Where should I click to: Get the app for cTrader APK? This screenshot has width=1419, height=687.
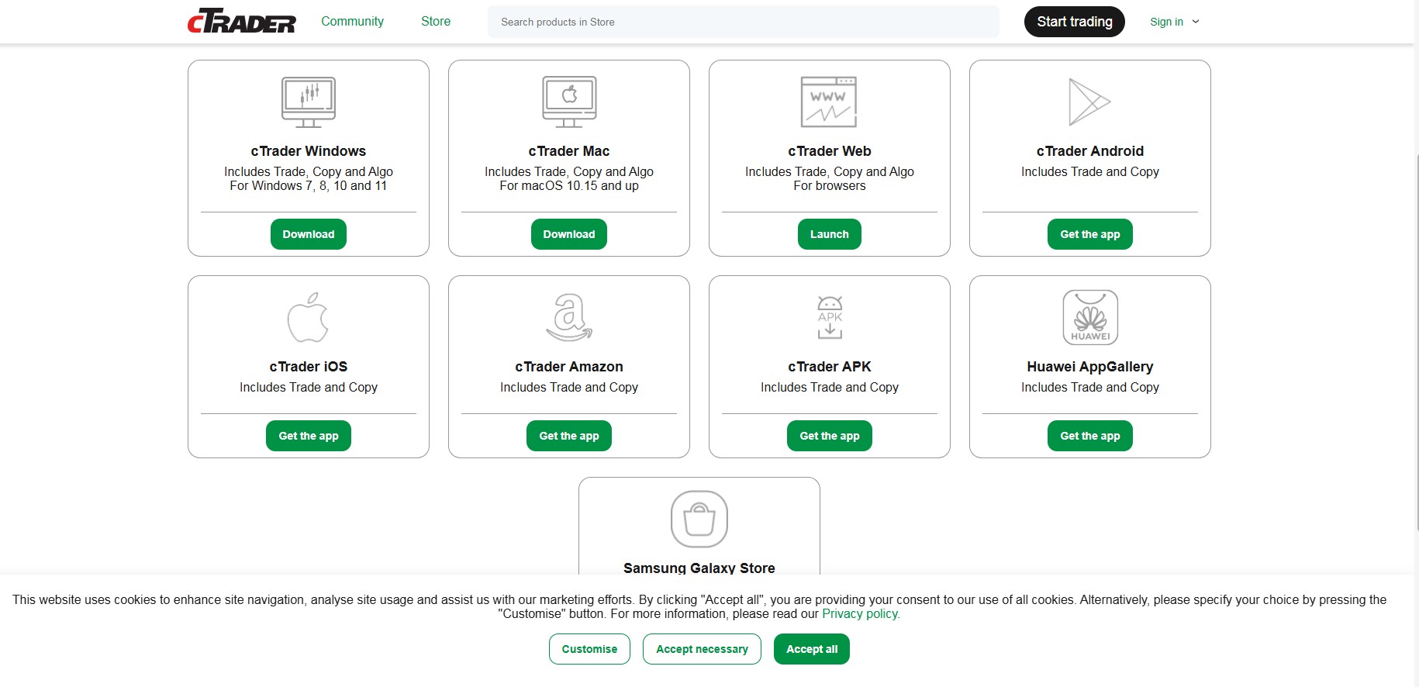click(830, 436)
